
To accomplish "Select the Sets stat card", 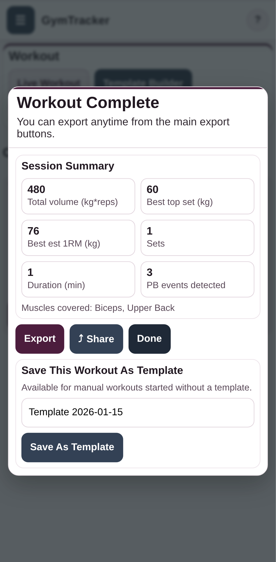I will pyautogui.click(x=197, y=237).
